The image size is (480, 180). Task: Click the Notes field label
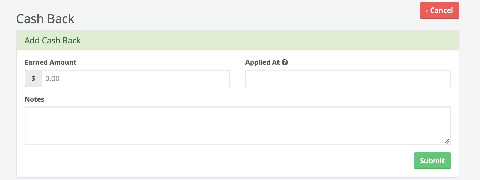(x=34, y=99)
